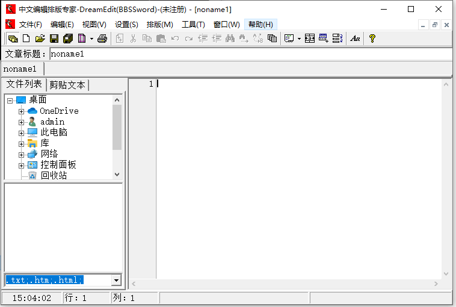Open the 工具(T) menu
The image size is (456, 307).
193,25
